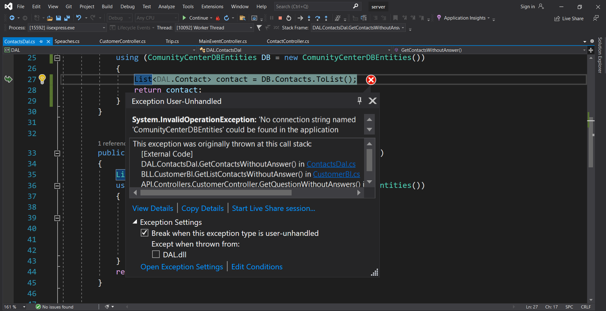Open the Process dropdown for iisexpress.exe

[104, 28]
